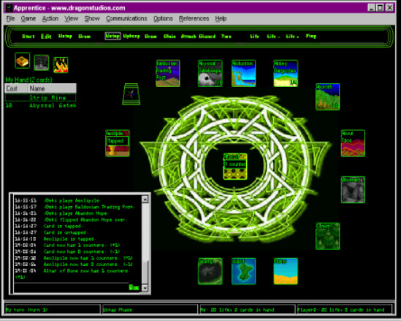Open the Show menu
401x321 pixels.
coord(92,18)
